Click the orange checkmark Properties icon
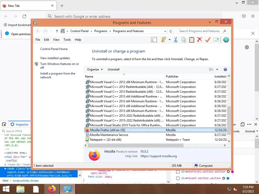This screenshot has width=259, height=194. click(x=208, y=40)
